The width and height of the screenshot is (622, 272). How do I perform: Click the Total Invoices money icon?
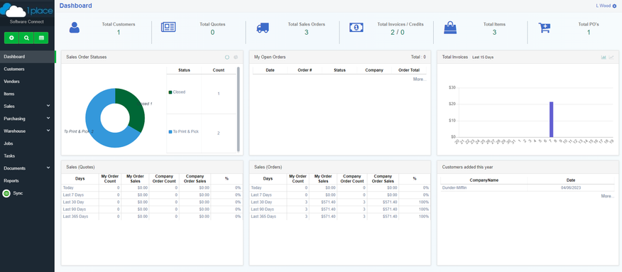356,28
